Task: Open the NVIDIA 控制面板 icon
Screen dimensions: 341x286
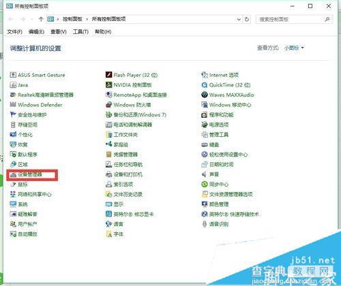Action: [109, 85]
